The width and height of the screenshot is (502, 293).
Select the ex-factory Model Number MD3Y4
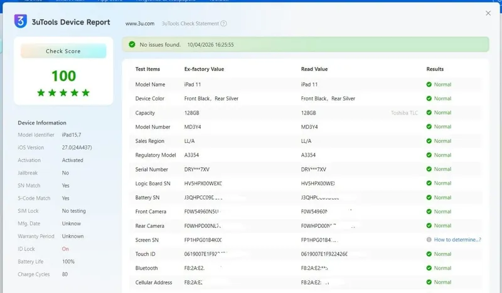[193, 127]
